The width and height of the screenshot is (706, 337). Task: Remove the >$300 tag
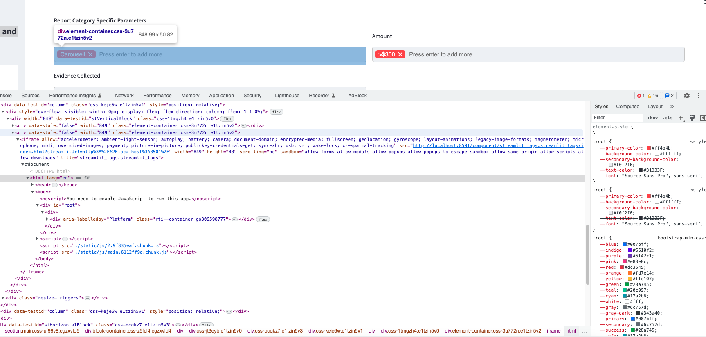400,54
